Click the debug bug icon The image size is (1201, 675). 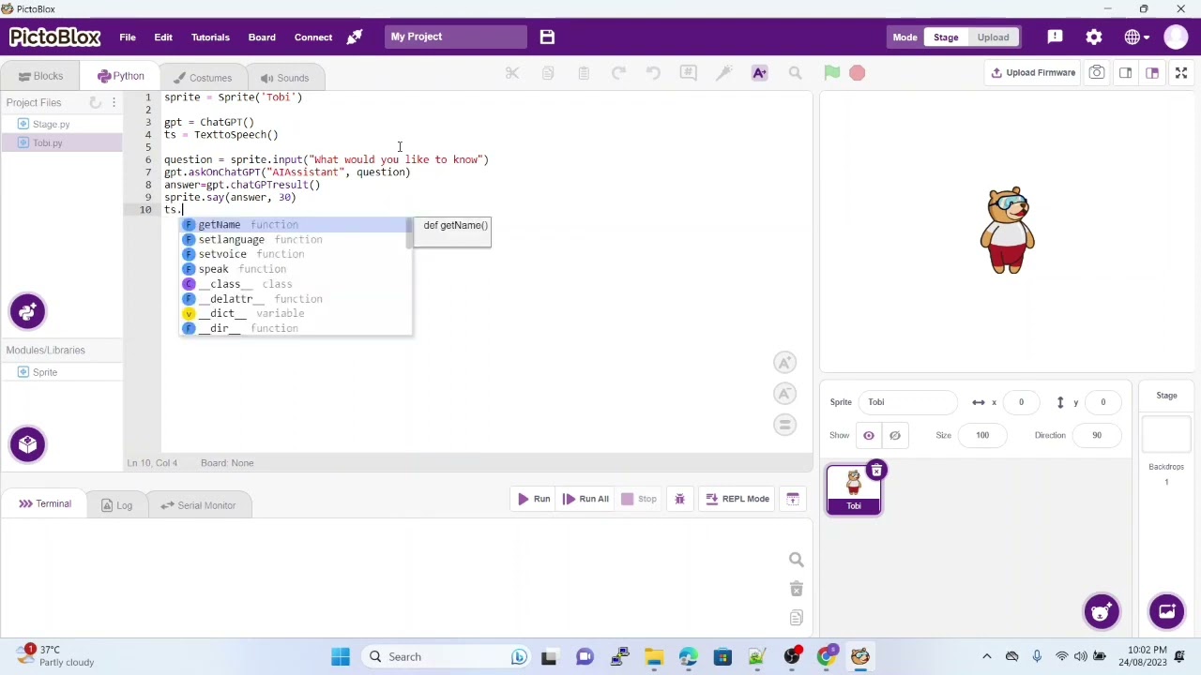(680, 499)
